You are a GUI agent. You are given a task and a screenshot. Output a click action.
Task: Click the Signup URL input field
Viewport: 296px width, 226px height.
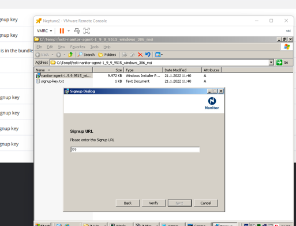pyautogui.click(x=135, y=150)
